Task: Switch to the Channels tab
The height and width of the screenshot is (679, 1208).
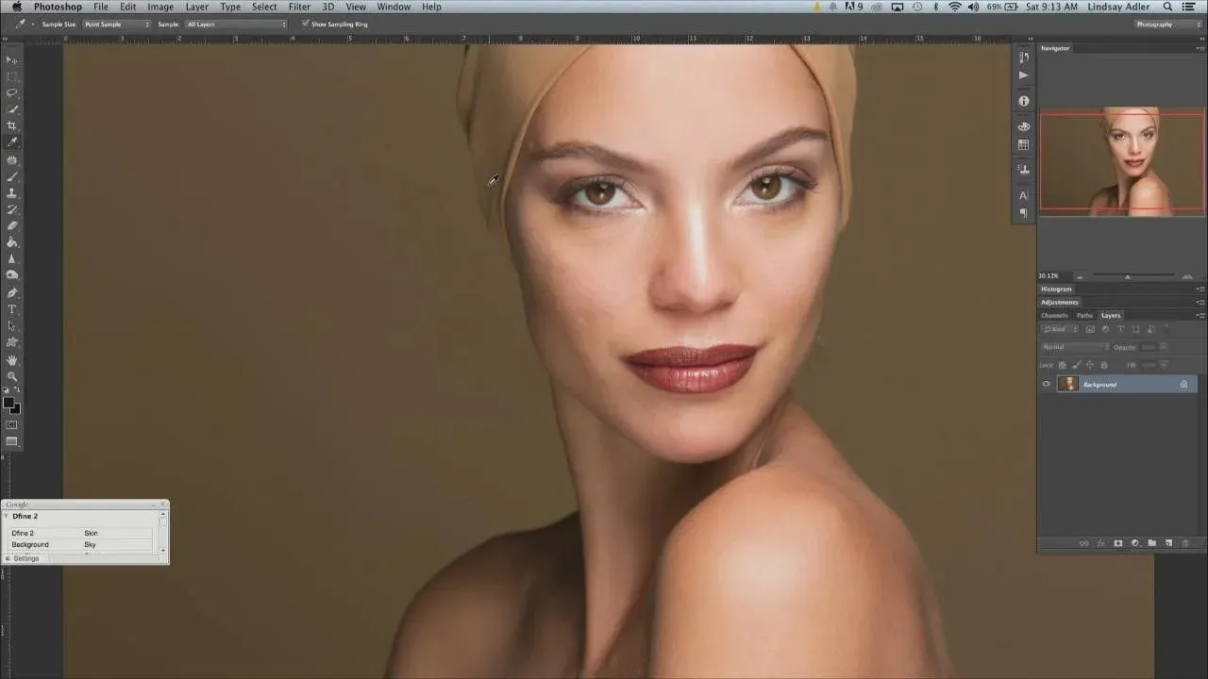Action: [x=1054, y=315]
